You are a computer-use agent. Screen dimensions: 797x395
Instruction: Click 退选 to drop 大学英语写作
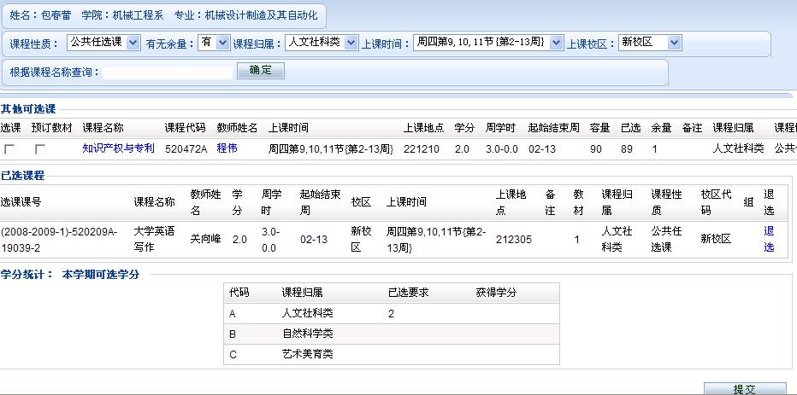point(769,239)
